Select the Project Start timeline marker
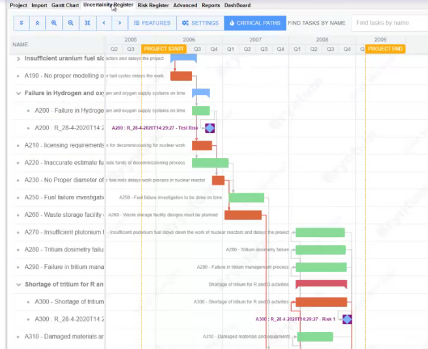The width and height of the screenshot is (428, 349). tap(163, 49)
